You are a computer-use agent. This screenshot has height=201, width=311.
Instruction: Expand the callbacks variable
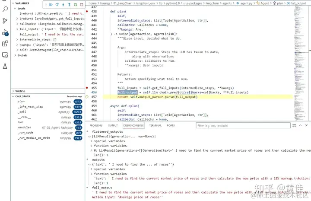17,24
